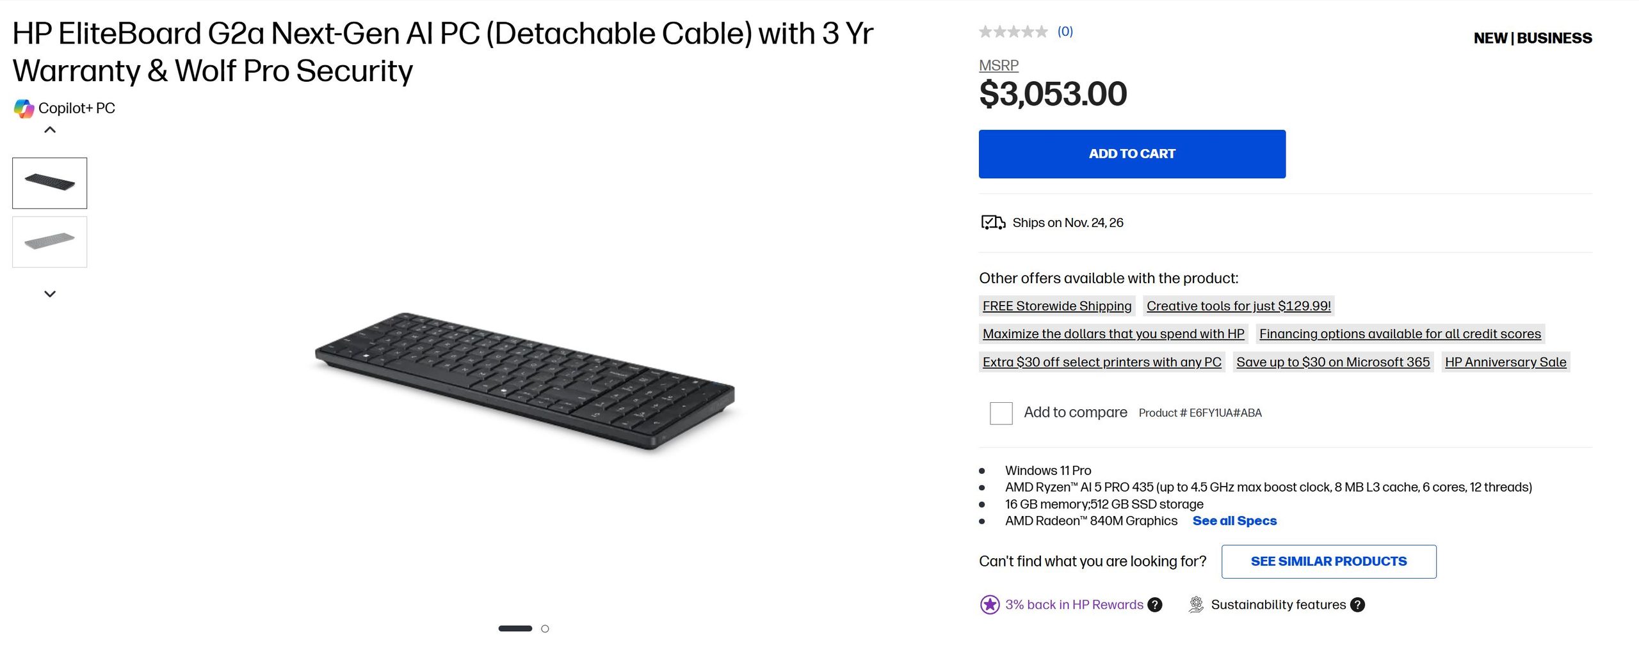The image size is (1639, 656).
Task: Select the silver keyboard thumbnail
Action: coord(50,242)
